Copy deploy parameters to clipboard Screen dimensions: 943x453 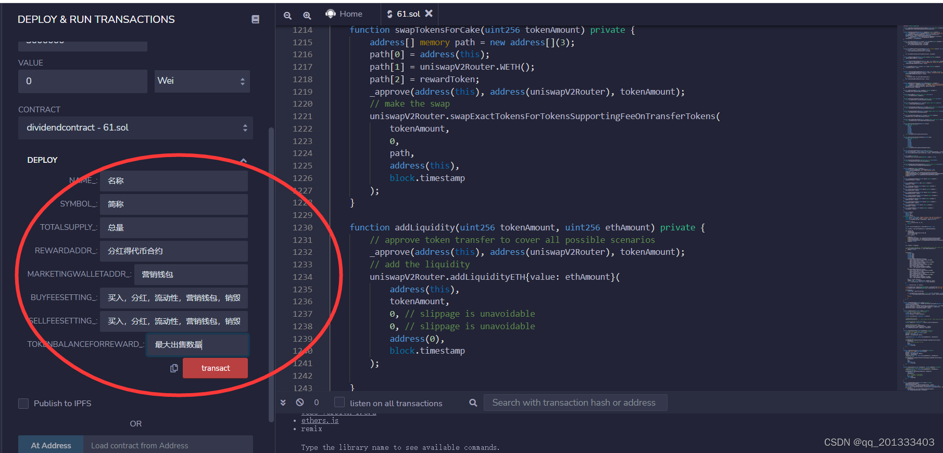tap(174, 368)
